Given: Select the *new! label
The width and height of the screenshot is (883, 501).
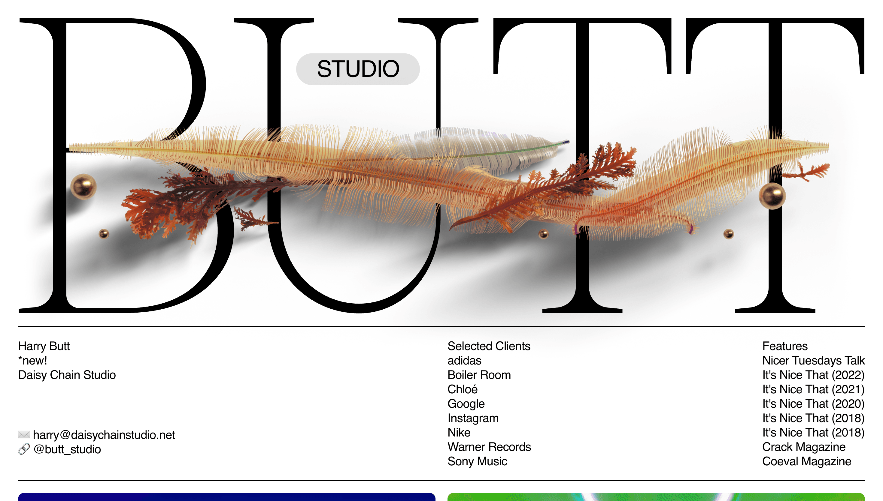Looking at the screenshot, I should coord(33,361).
